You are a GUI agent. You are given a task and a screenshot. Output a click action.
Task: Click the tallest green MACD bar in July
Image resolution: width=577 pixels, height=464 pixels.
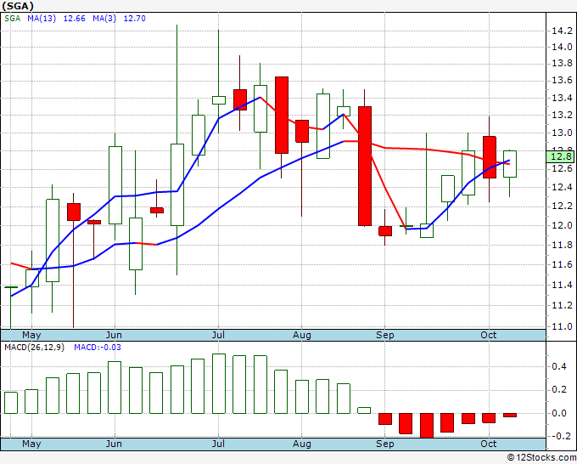tap(219, 383)
